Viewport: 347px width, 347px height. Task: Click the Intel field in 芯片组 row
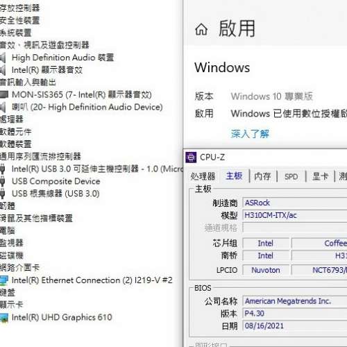[x=266, y=244]
